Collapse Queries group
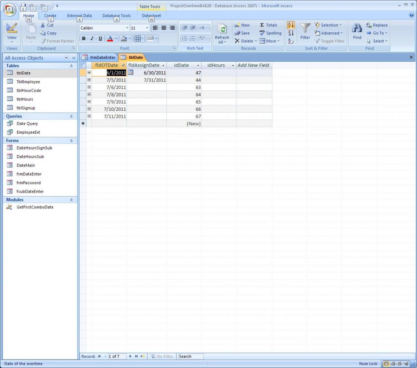Image resolution: width=417 pixels, height=368 pixels. [x=71, y=116]
